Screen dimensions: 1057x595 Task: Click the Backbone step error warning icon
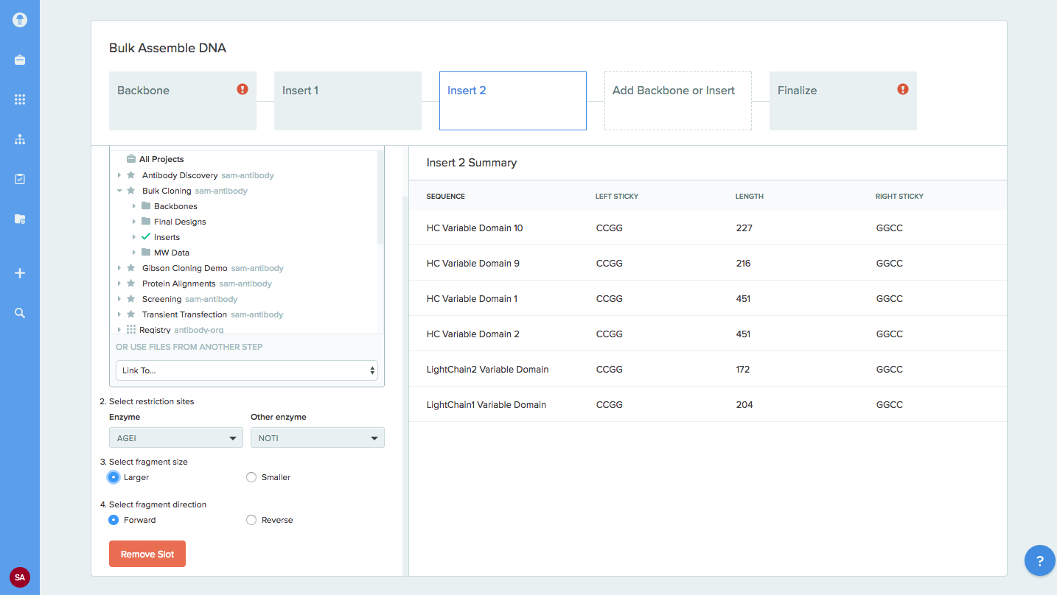click(x=243, y=89)
